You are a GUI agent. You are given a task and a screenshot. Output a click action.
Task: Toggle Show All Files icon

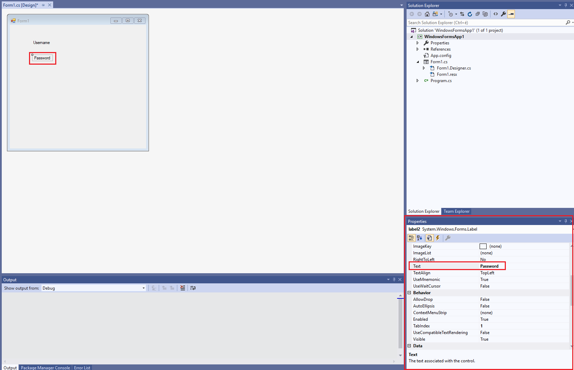(x=485, y=14)
